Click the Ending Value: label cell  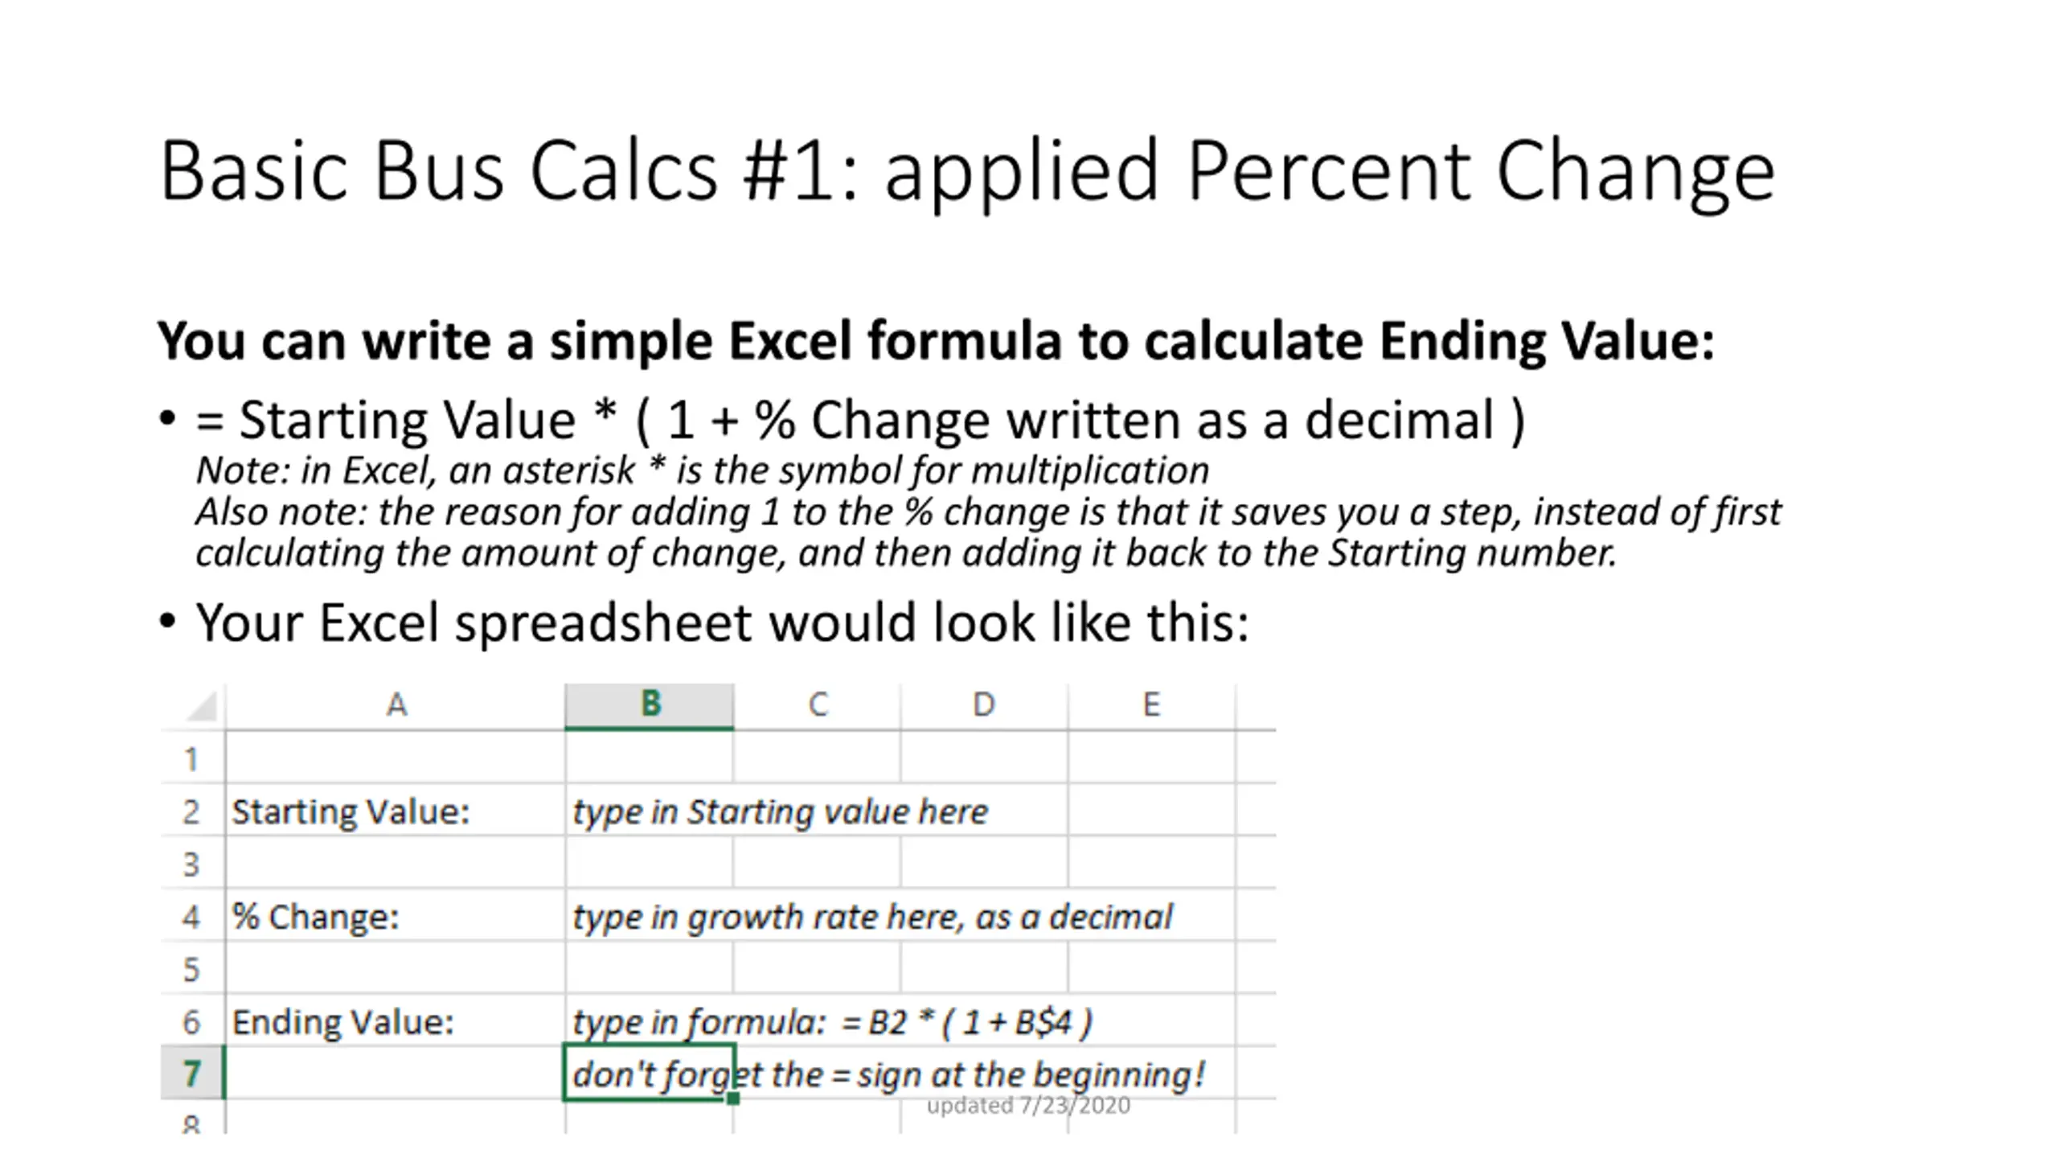[396, 1021]
